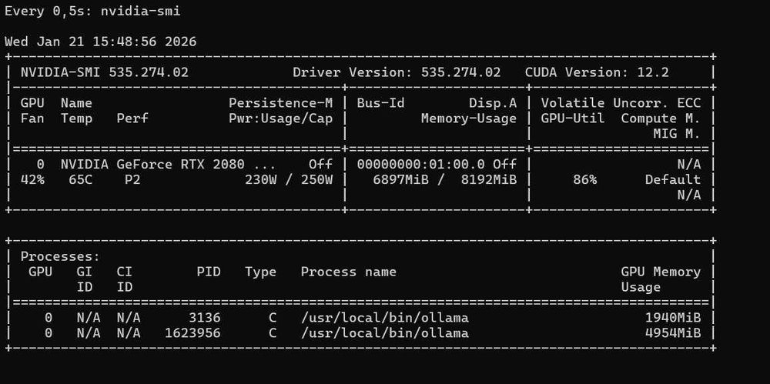The image size is (770, 384).
Task: Click the 42% fan speed value
Action: coord(32,179)
